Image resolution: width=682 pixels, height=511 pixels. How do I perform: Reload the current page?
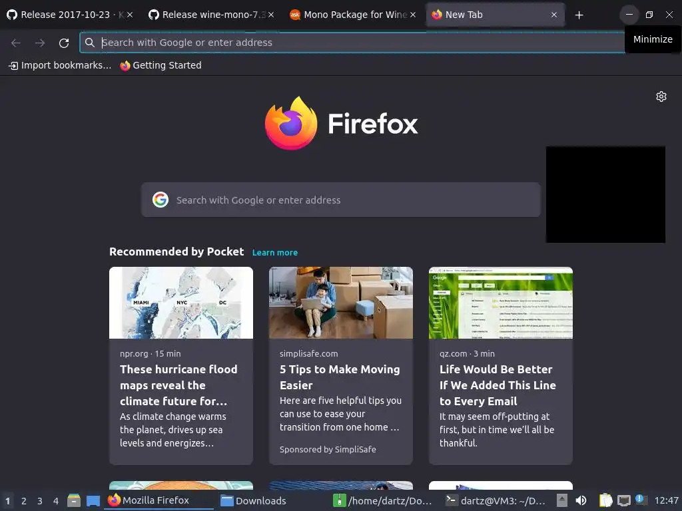64,43
